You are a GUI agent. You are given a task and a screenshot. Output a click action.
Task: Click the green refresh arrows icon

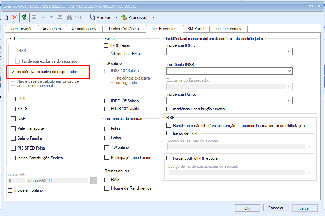click(24, 17)
